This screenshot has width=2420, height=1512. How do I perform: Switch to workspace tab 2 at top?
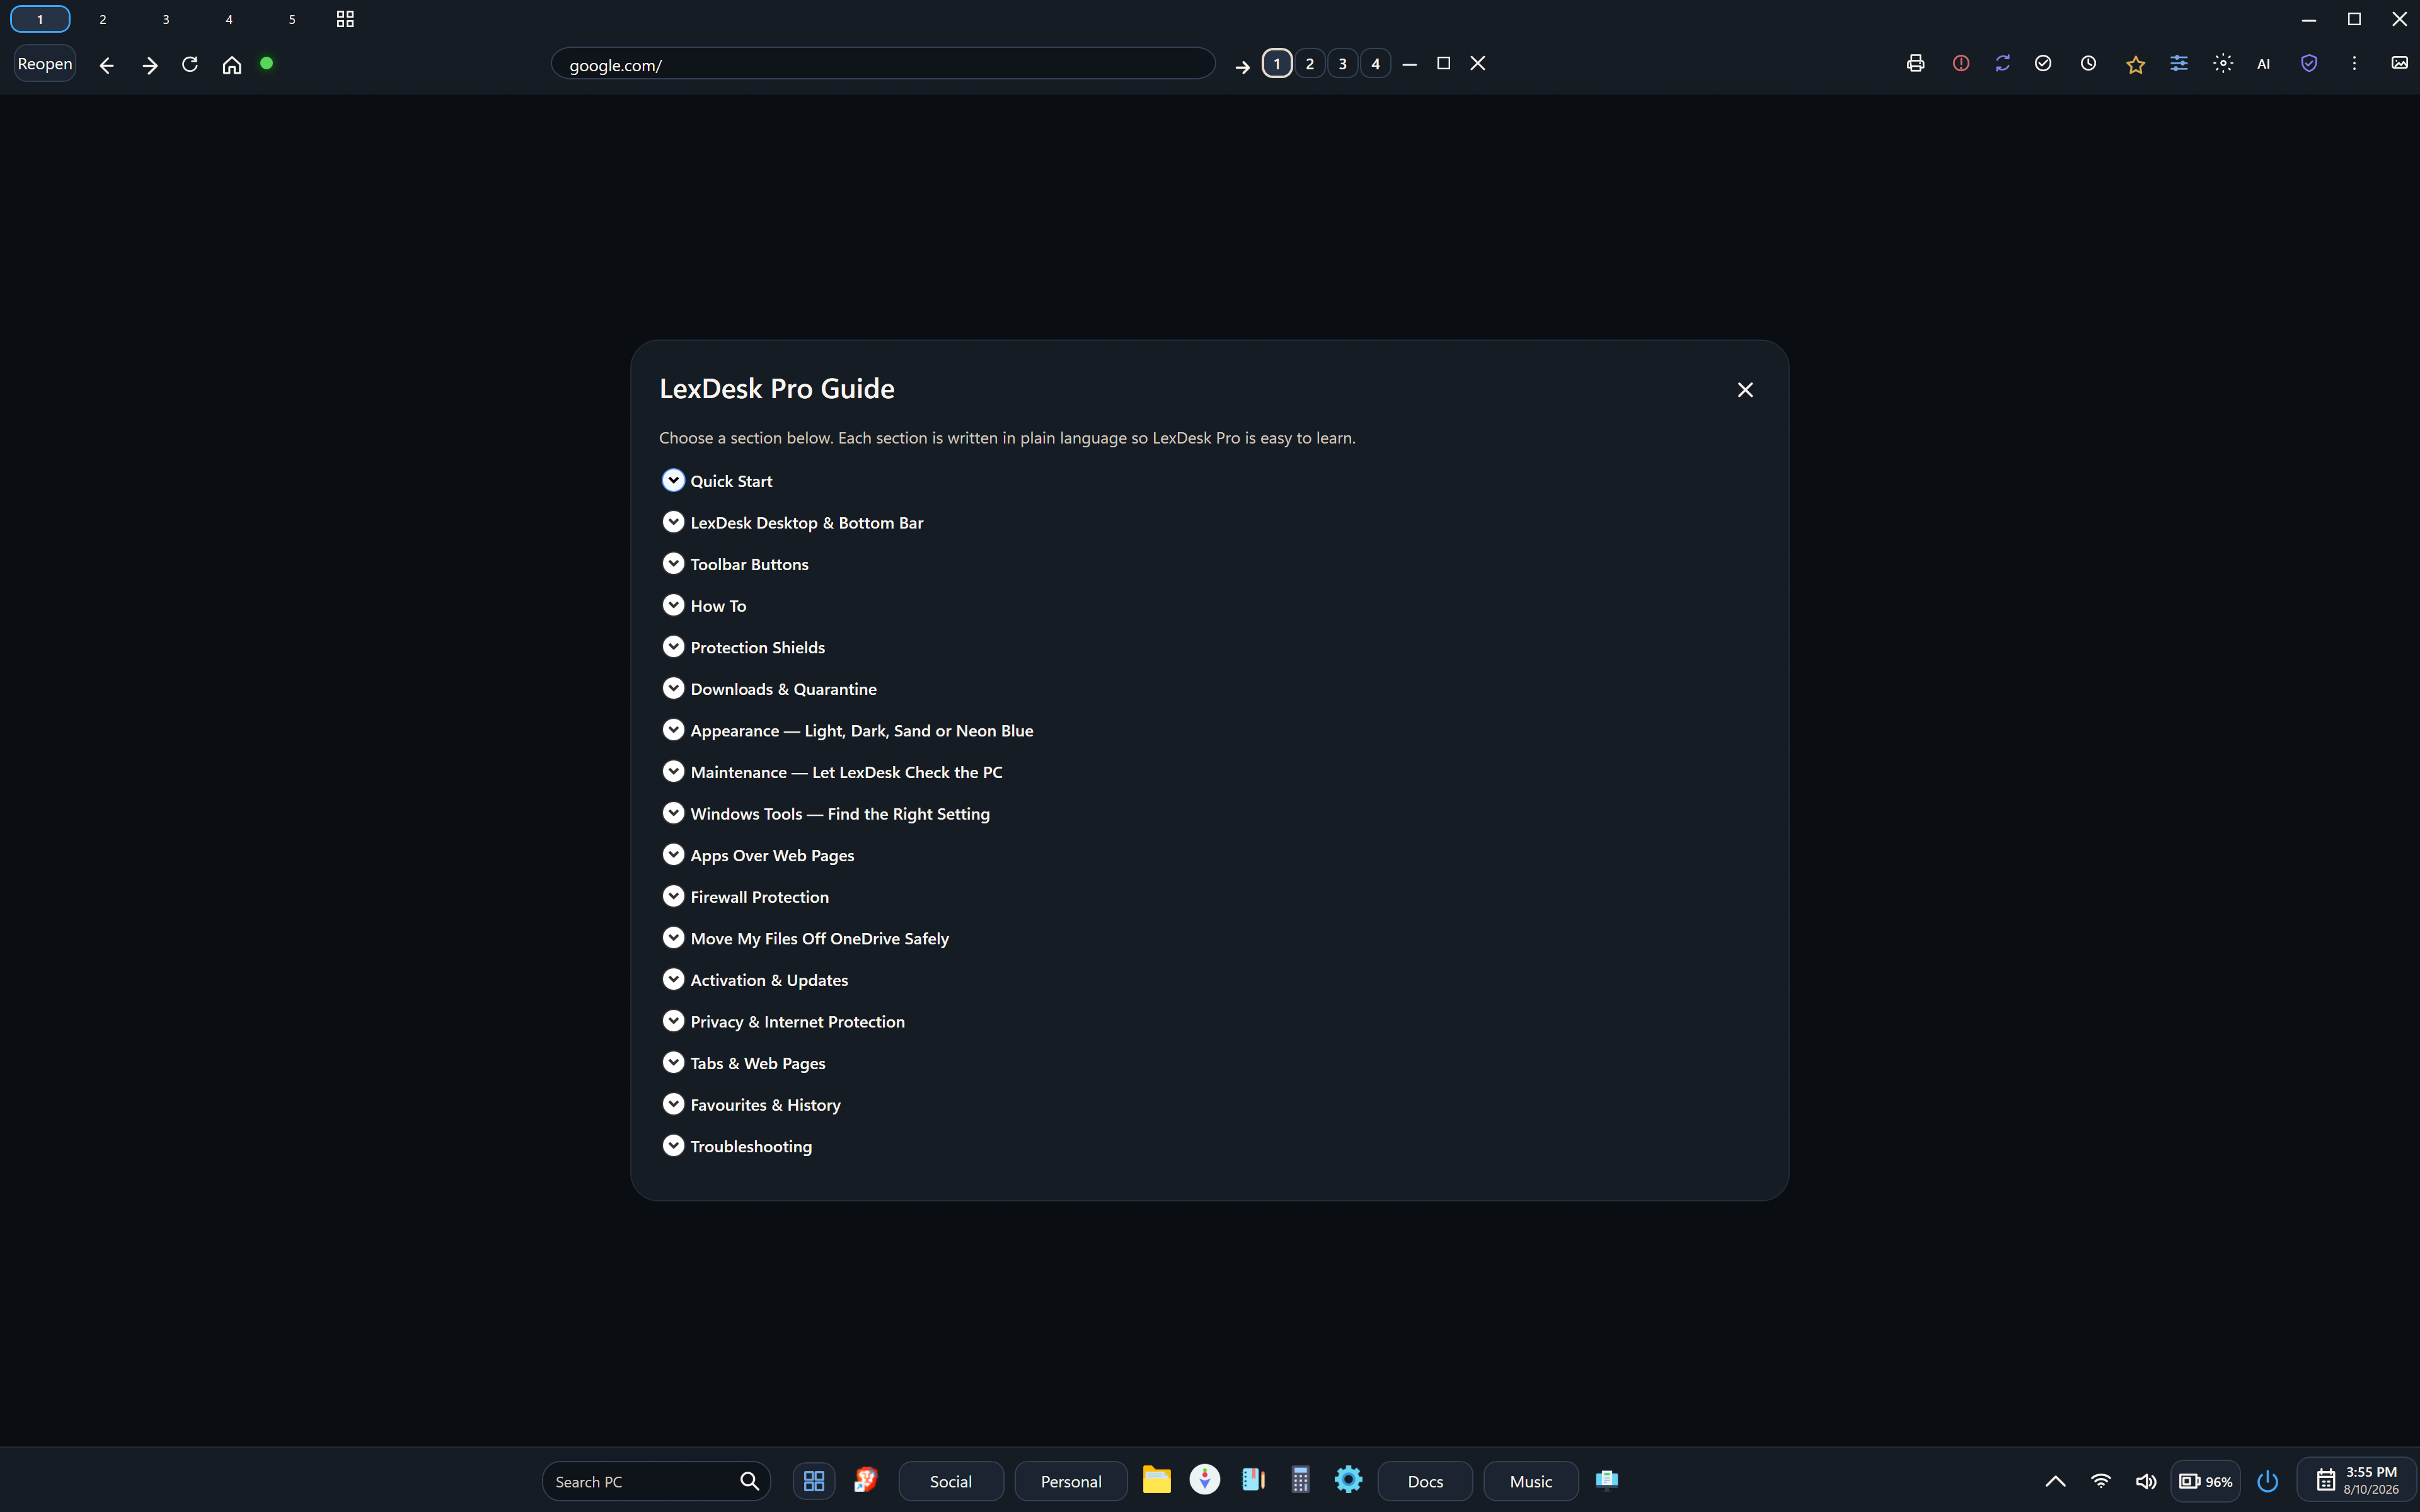tap(103, 19)
